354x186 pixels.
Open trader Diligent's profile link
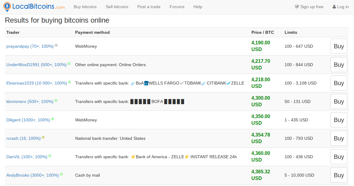[x=28, y=120]
